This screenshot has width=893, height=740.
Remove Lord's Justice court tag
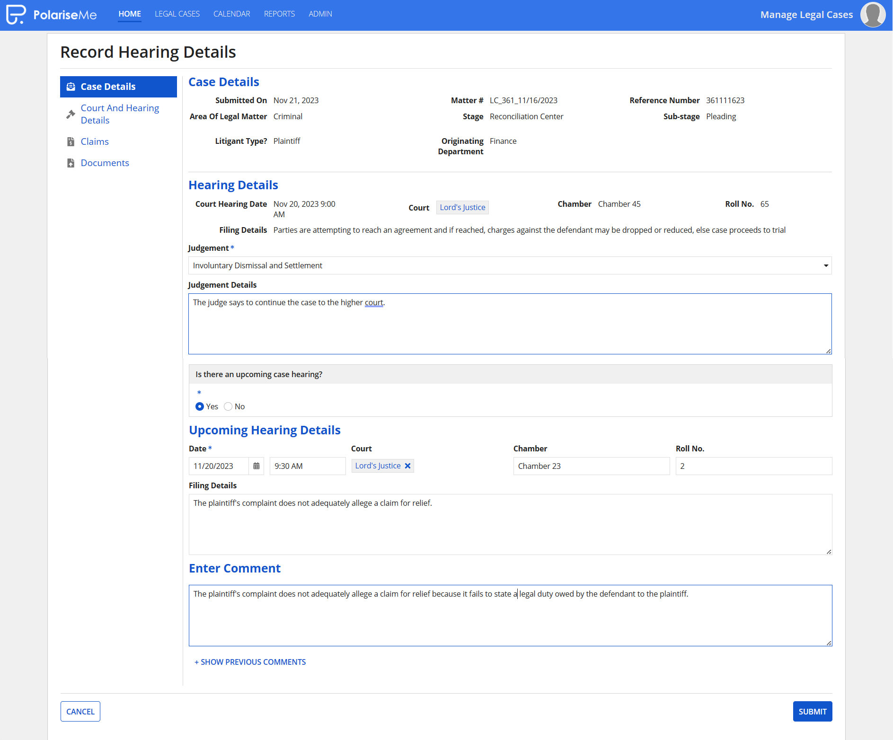point(407,466)
